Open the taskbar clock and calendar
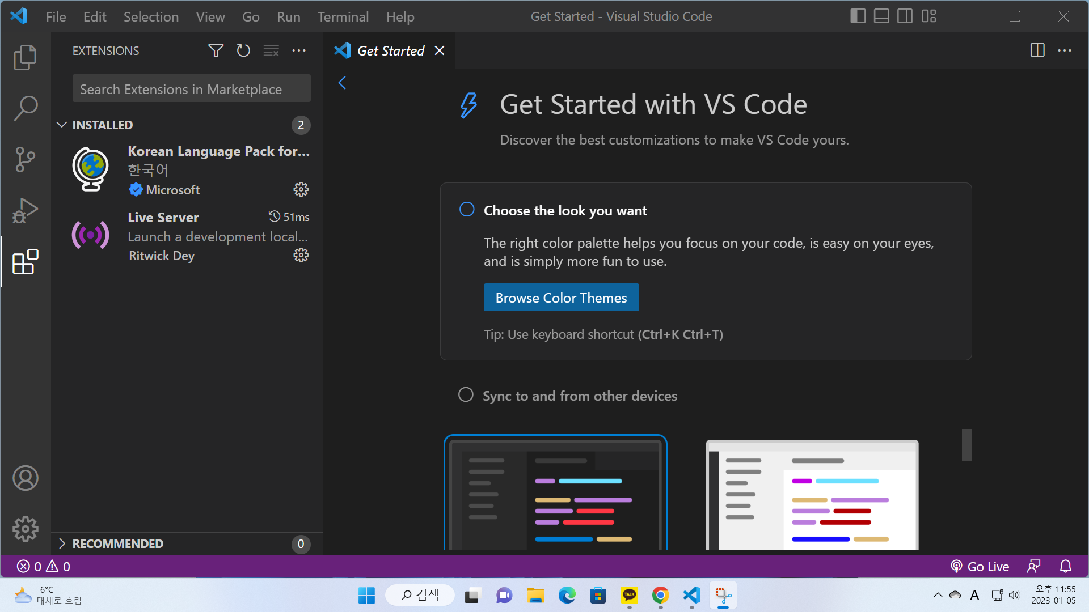 click(1054, 595)
